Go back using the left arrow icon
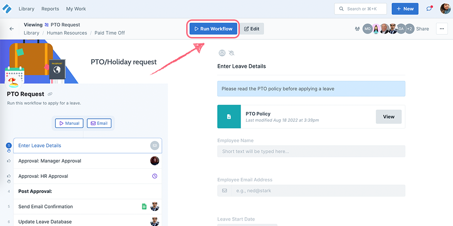The height and width of the screenshot is (226, 453). pos(12,29)
